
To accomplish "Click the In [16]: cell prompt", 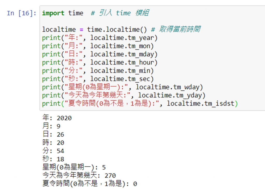I will pos(21,13).
